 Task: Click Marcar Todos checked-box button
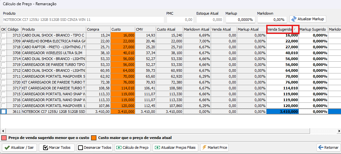[57, 147]
